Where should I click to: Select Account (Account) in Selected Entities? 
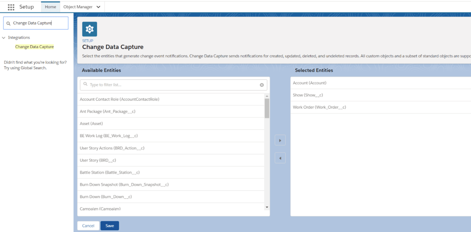(309, 83)
